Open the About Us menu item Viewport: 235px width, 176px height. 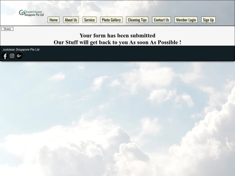click(x=71, y=20)
